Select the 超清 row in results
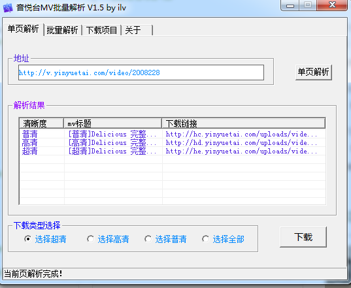Viewport: 351px width, 288px height. click(173, 151)
